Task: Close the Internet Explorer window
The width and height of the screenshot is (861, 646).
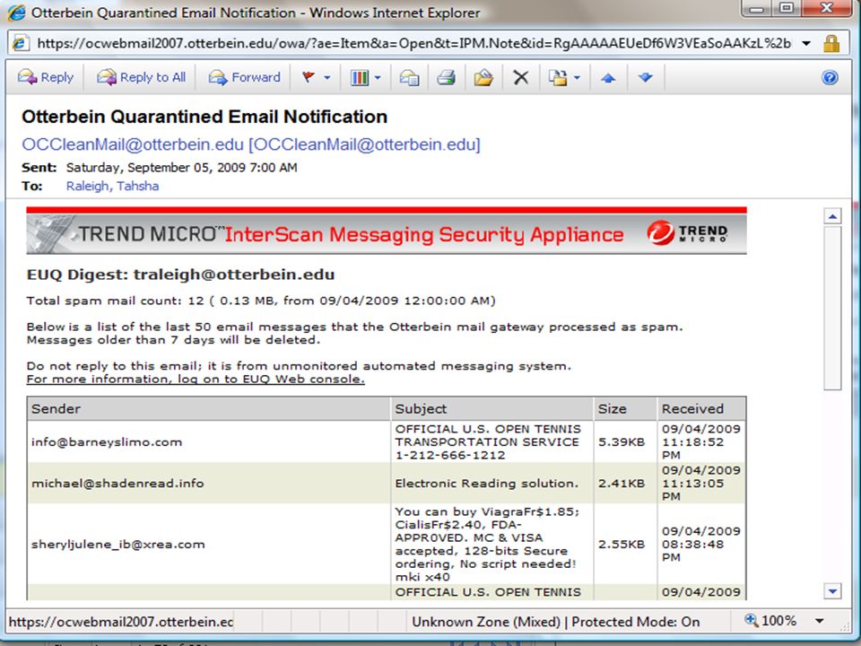Action: pos(826,8)
